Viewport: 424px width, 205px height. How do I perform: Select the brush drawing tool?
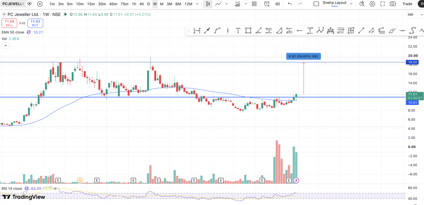(x=392, y=31)
